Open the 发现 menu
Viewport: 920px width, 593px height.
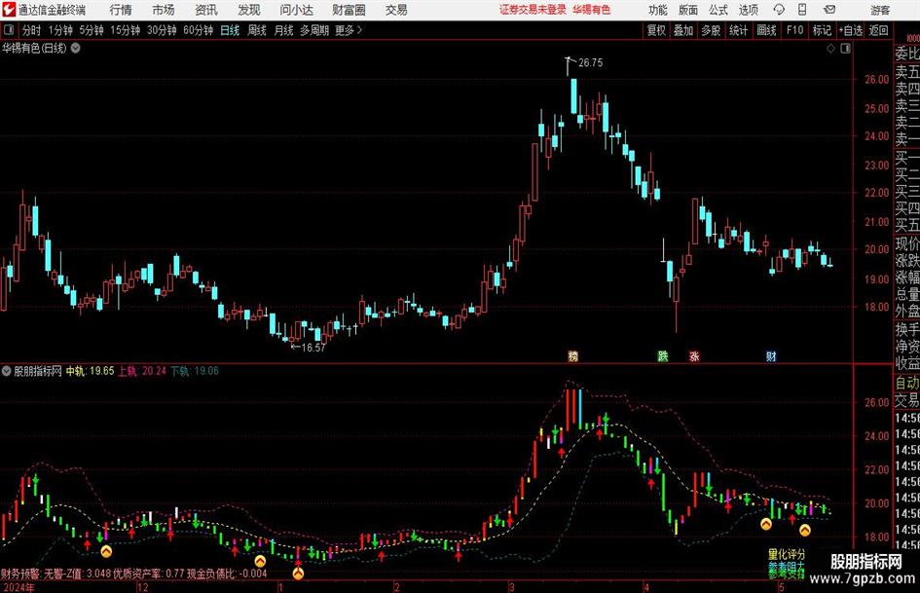point(249,10)
